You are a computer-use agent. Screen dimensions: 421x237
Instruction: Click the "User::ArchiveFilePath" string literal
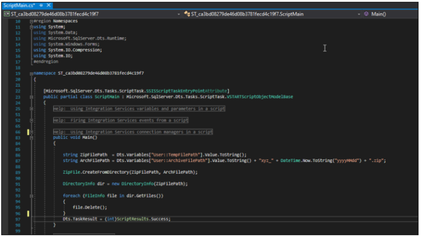(x=180, y=161)
